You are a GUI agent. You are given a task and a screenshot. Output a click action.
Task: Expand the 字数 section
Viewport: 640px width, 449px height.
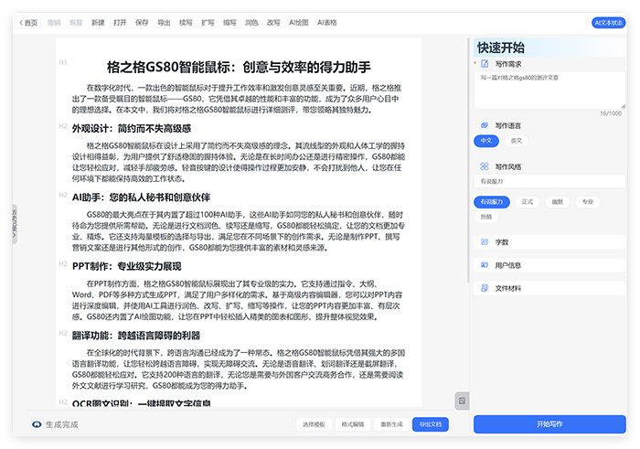549,242
